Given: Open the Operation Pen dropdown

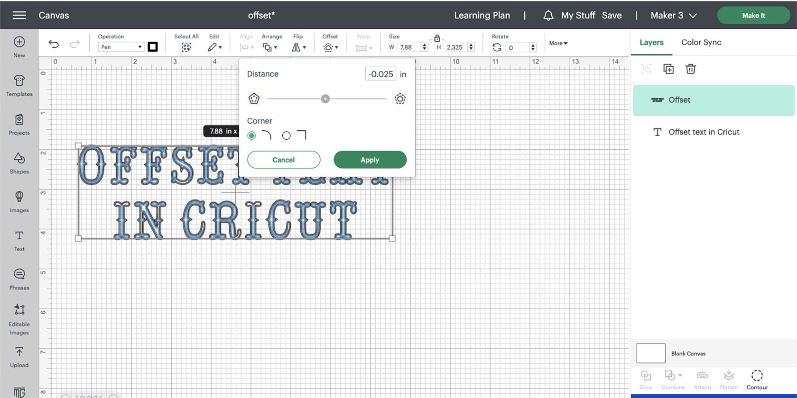Looking at the screenshot, I should point(121,47).
